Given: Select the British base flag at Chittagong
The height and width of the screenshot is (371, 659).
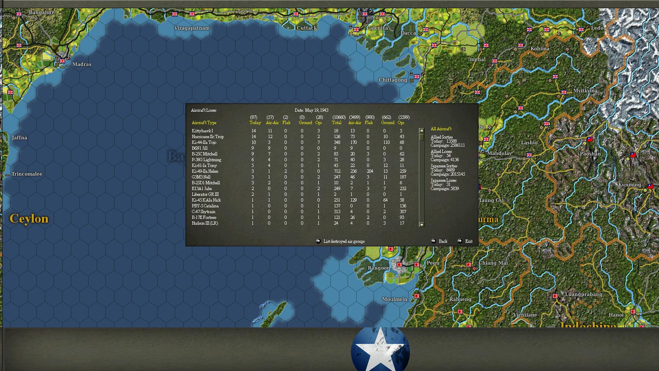Looking at the screenshot, I should [417, 77].
